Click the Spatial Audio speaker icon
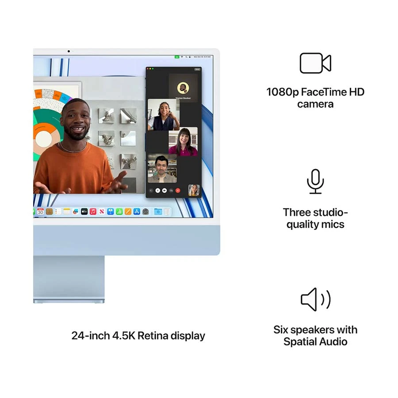Screen dimensions: 398x398 tap(315, 299)
